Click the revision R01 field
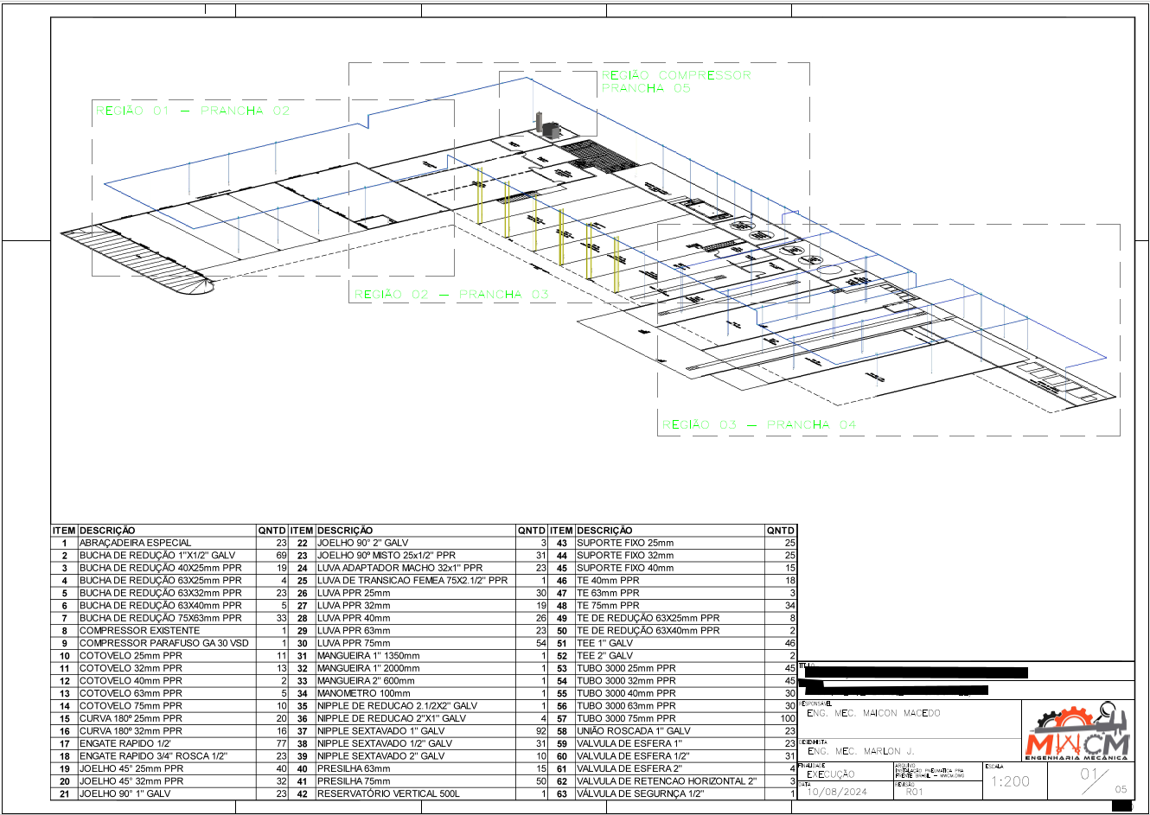Screen dimensions: 1150x815 pos(915,792)
